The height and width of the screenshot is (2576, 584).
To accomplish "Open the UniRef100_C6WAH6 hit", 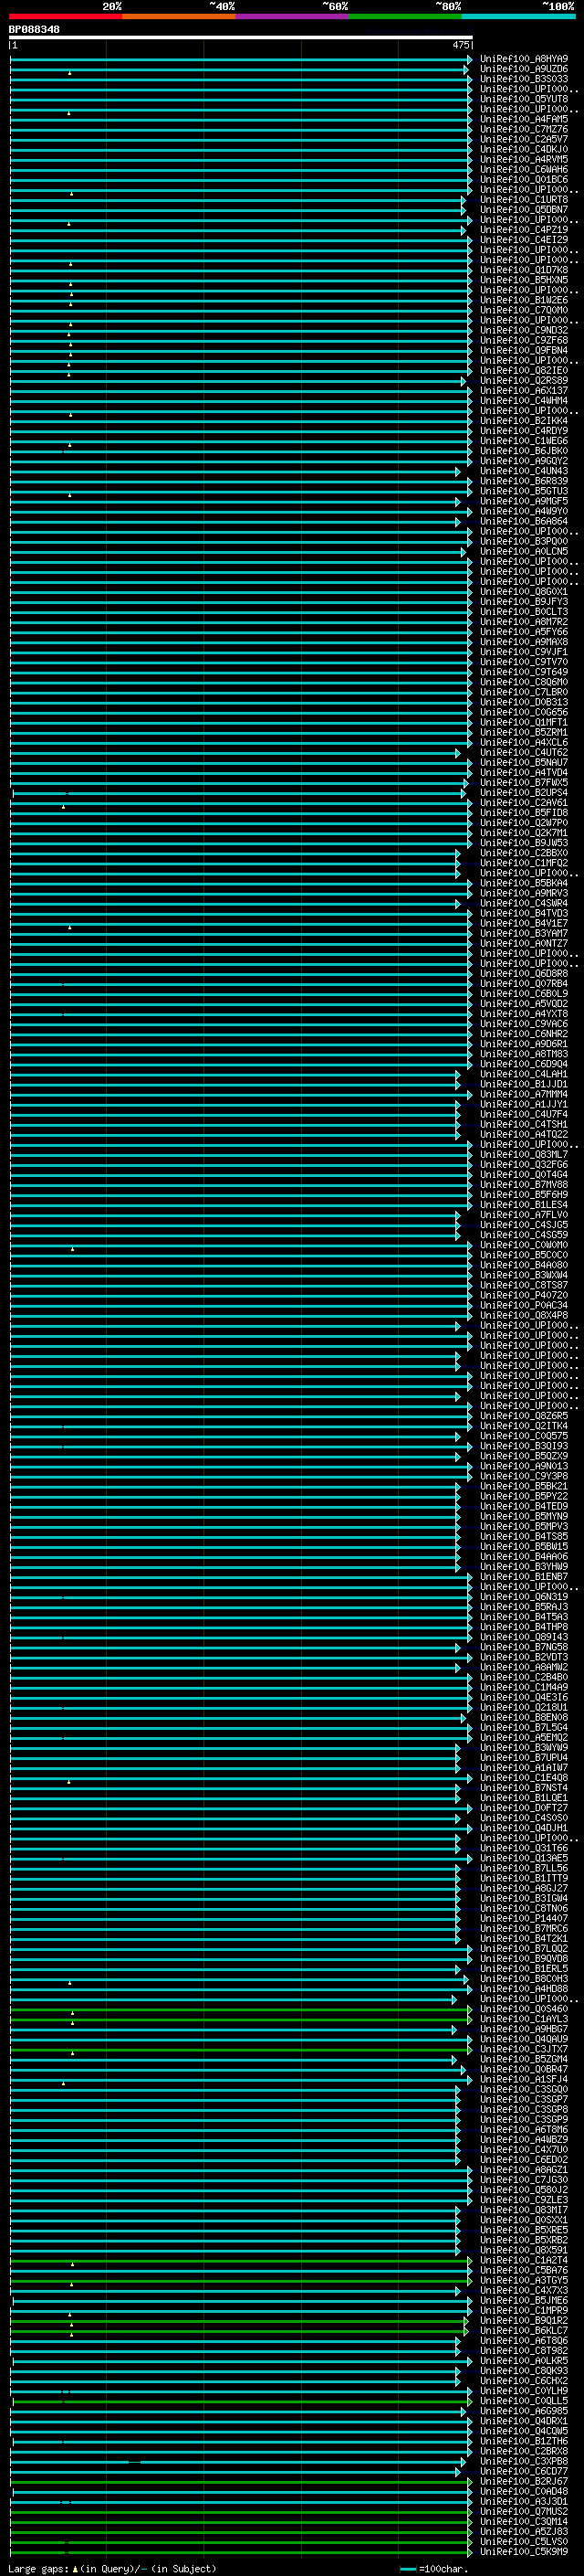I will pos(524,170).
